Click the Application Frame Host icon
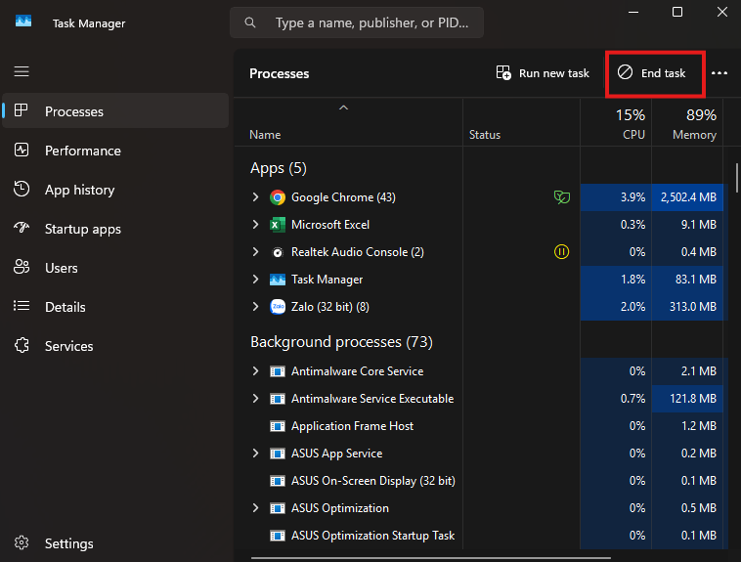The height and width of the screenshot is (562, 741). 278,426
